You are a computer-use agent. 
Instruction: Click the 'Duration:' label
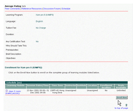coord(10,34)
